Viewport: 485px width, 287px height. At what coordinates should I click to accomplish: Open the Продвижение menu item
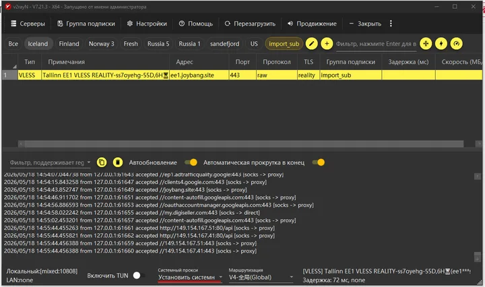(312, 24)
